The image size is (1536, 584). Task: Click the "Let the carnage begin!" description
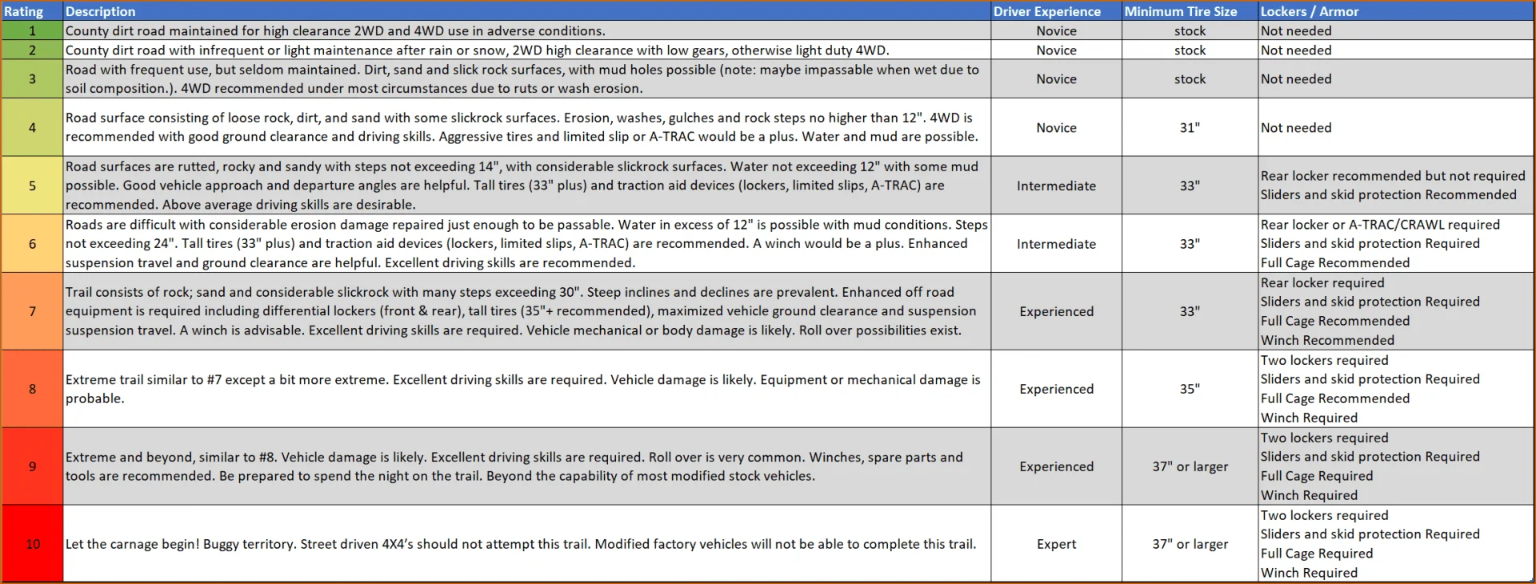click(x=520, y=544)
